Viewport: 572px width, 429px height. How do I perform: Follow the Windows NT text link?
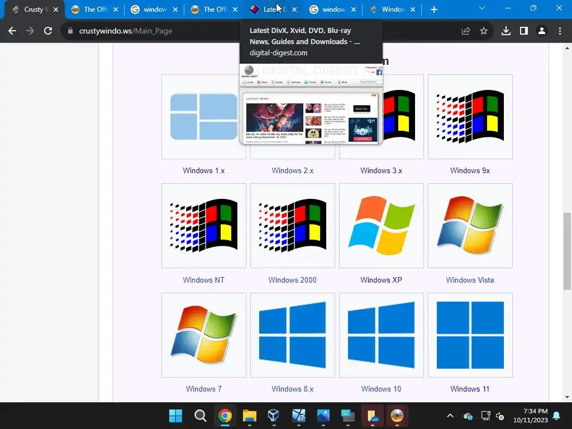click(x=203, y=280)
